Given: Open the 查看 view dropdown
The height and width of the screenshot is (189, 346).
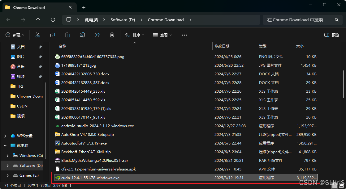Looking at the screenshot, I should [162, 35].
